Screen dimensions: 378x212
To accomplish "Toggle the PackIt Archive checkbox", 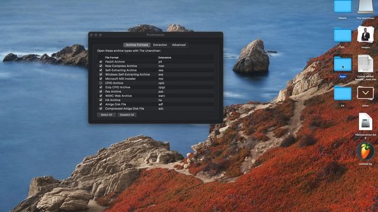I will point(101,62).
